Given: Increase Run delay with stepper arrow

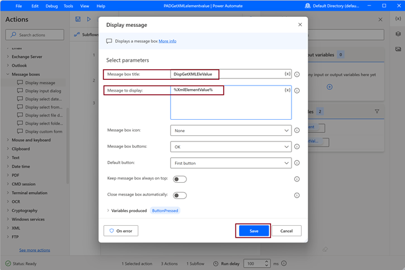Looking at the screenshot, I should click(267, 261).
